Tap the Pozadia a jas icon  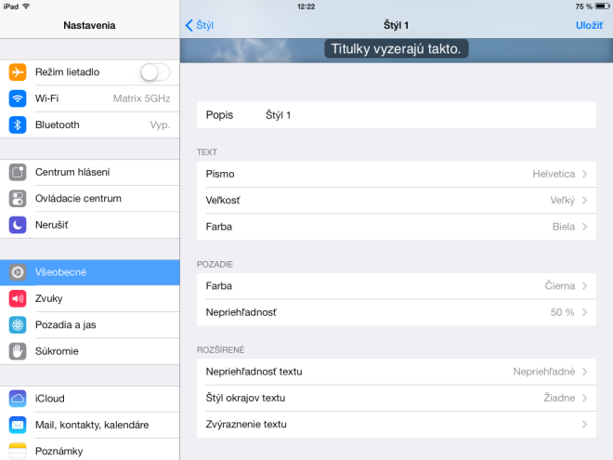[x=18, y=324]
